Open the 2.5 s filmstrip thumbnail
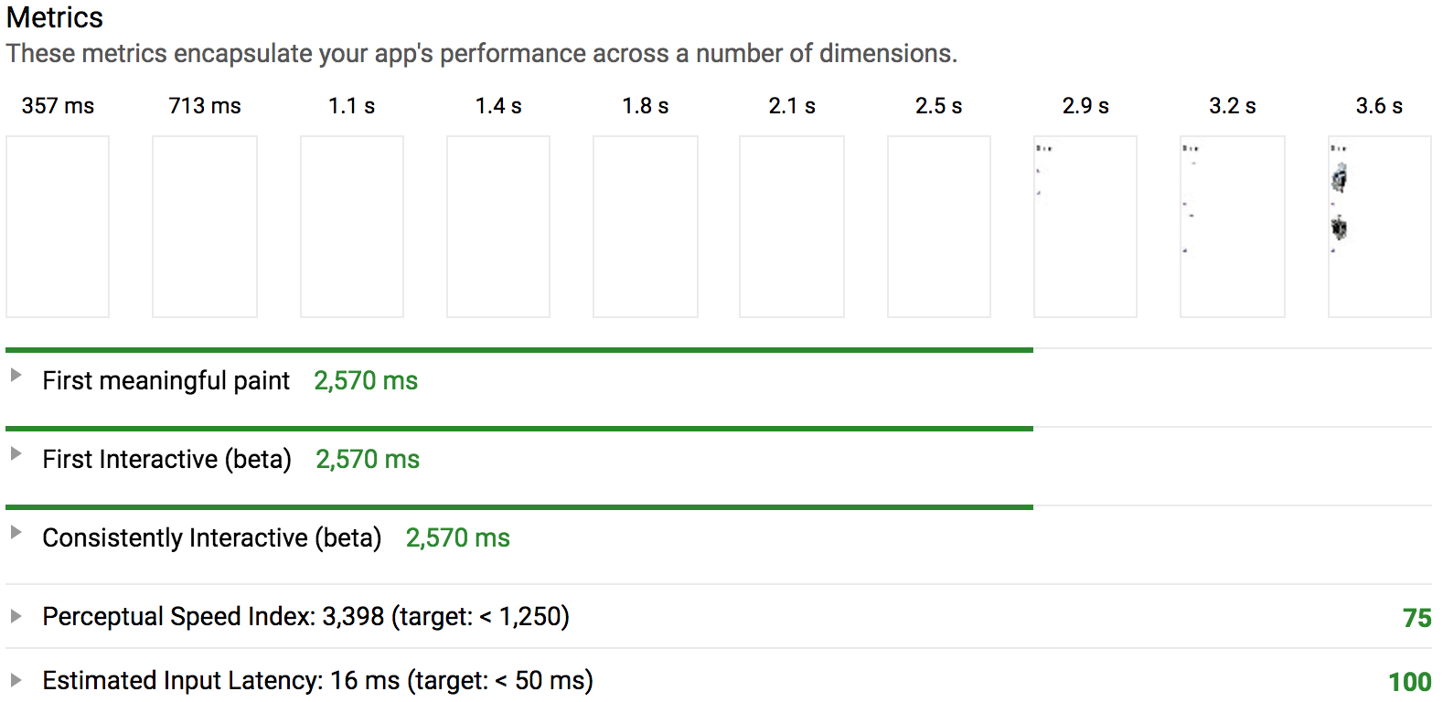Screen dimensions: 1443x702 tap(939, 227)
